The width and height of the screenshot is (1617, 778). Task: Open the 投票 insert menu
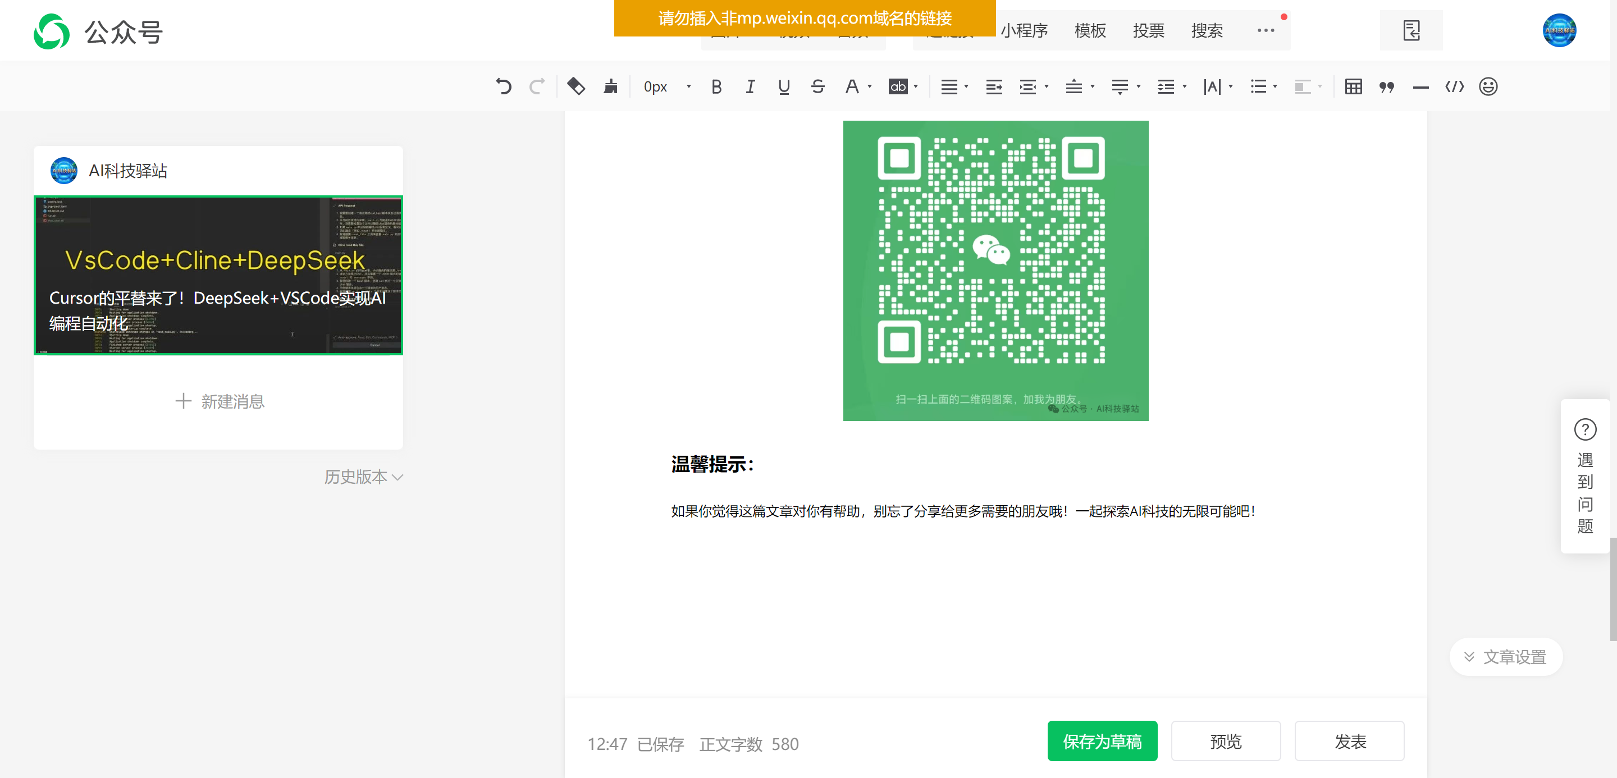tap(1149, 30)
